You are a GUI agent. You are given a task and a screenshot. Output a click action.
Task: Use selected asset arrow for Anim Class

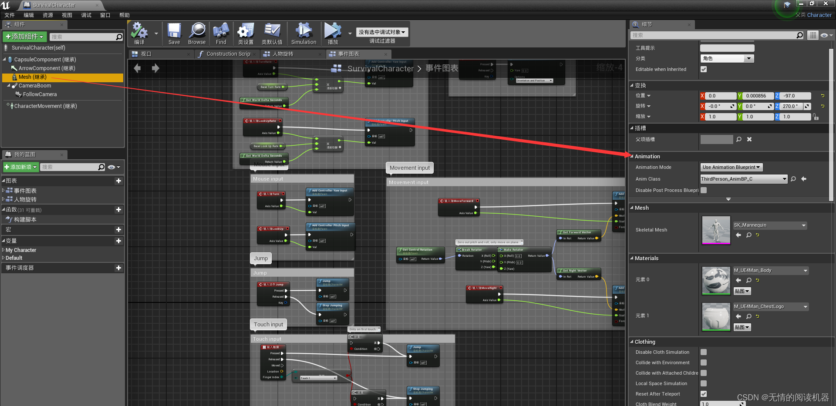[x=804, y=179]
